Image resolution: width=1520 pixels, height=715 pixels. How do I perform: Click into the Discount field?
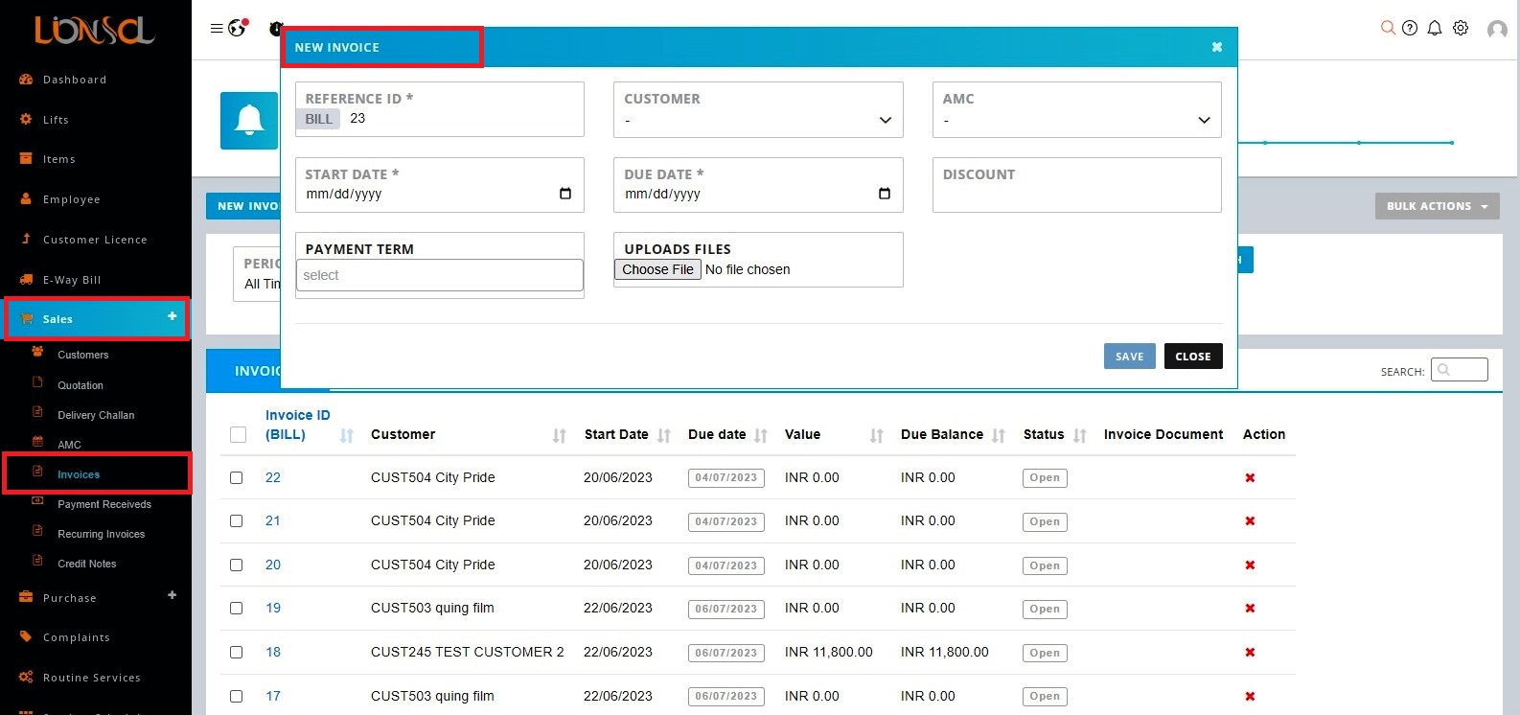(x=1076, y=185)
